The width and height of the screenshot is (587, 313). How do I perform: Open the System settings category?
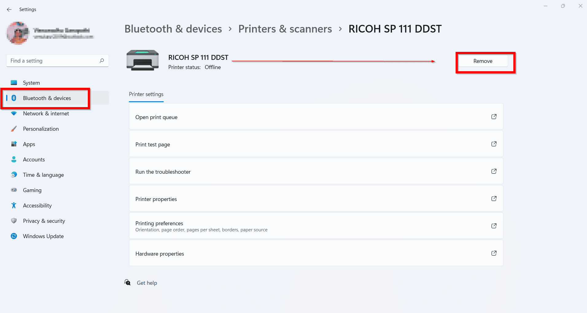[x=31, y=83]
